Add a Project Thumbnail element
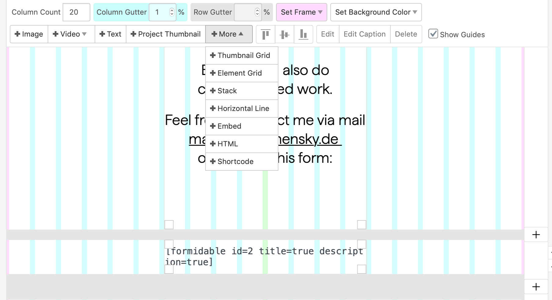This screenshot has height=300, width=552. pyautogui.click(x=165, y=34)
